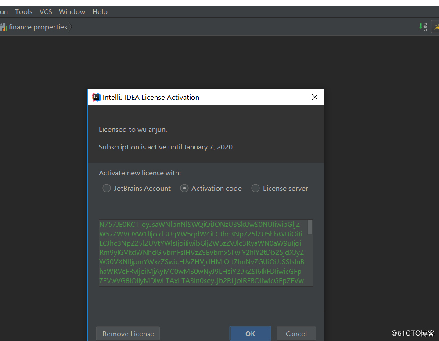Click the Cancel button
This screenshot has height=341, width=439.
point(296,334)
